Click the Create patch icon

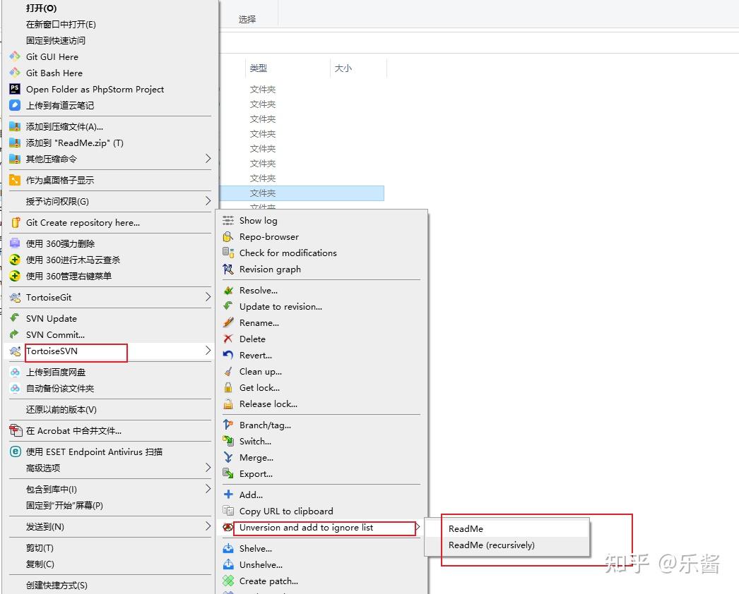[x=228, y=581]
